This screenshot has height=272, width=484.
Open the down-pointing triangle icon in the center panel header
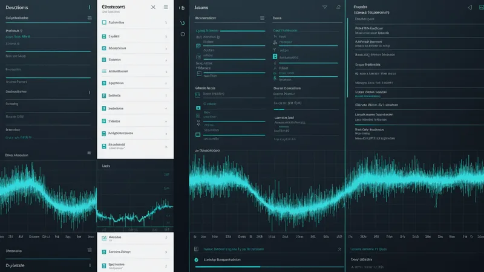[x=324, y=7]
